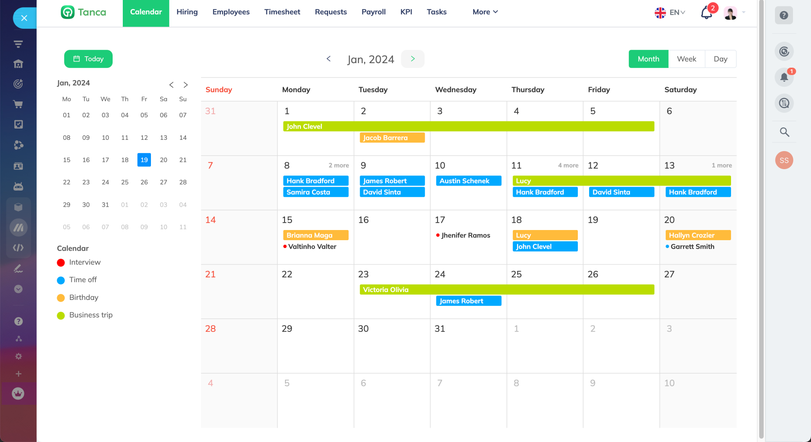Open the EN language dropdown
Viewport: 811px width, 442px height.
670,12
